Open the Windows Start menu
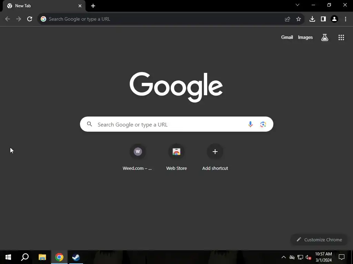This screenshot has height=264, width=353. pos(8,257)
